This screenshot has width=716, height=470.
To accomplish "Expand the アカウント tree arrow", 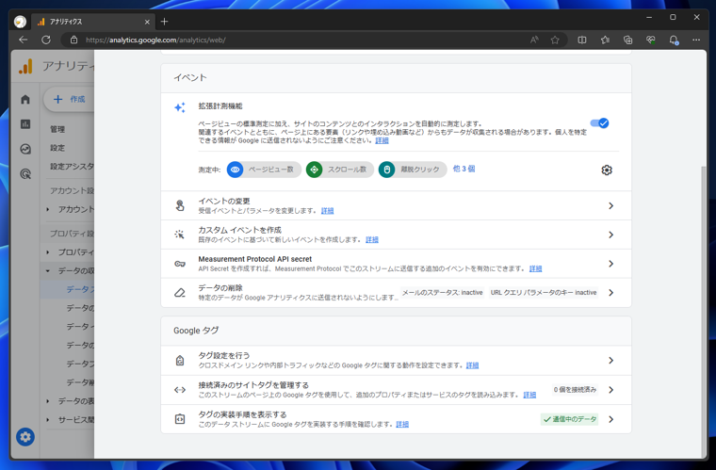I will [x=48, y=209].
